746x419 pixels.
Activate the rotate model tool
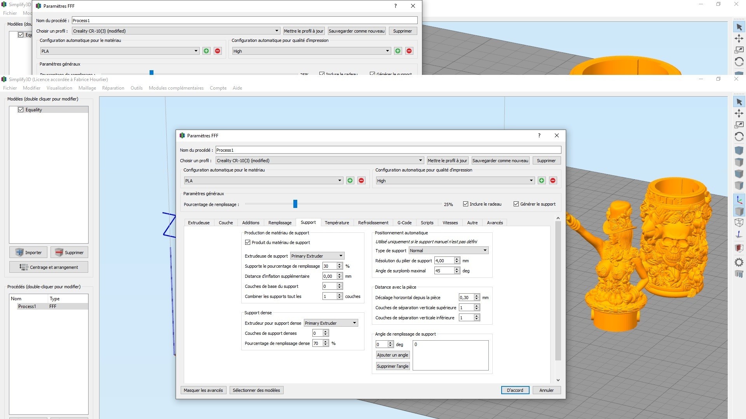[739, 137]
